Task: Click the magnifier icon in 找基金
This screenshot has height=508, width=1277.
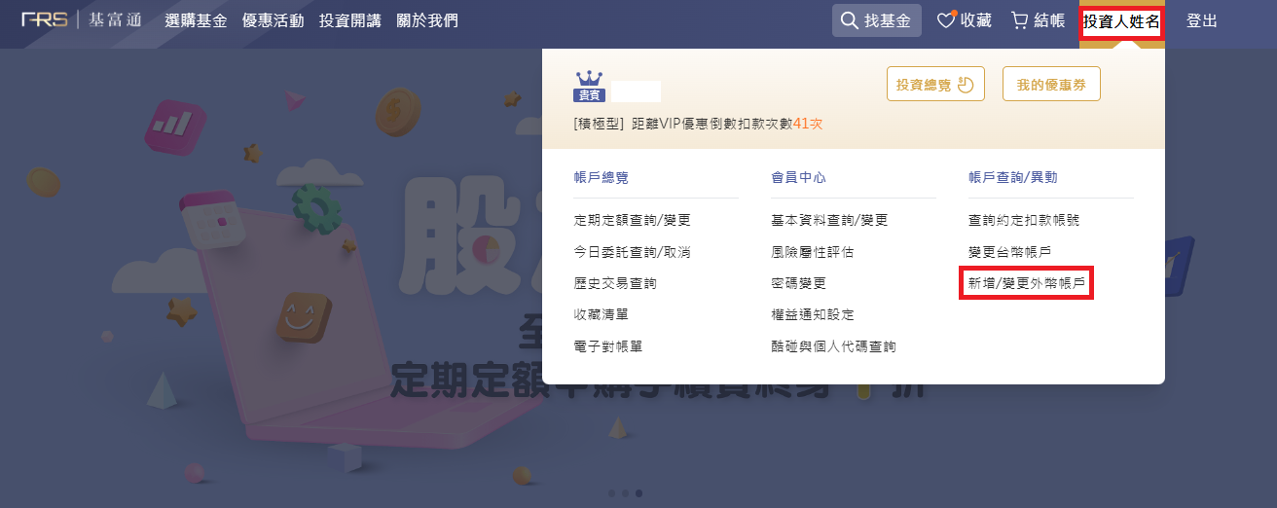Action: coord(850,20)
